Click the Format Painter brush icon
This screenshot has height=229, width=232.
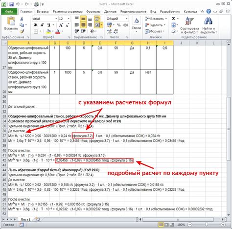pos(22,31)
